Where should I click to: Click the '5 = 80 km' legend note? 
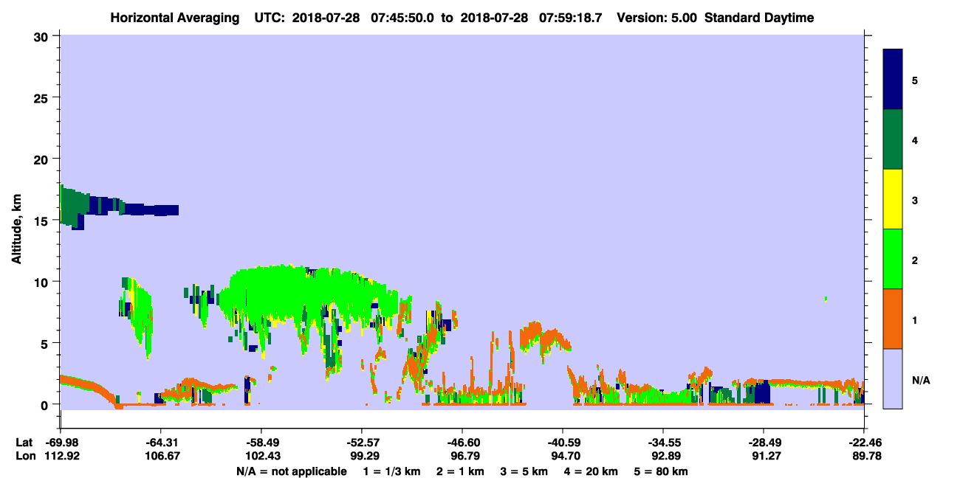click(x=662, y=471)
